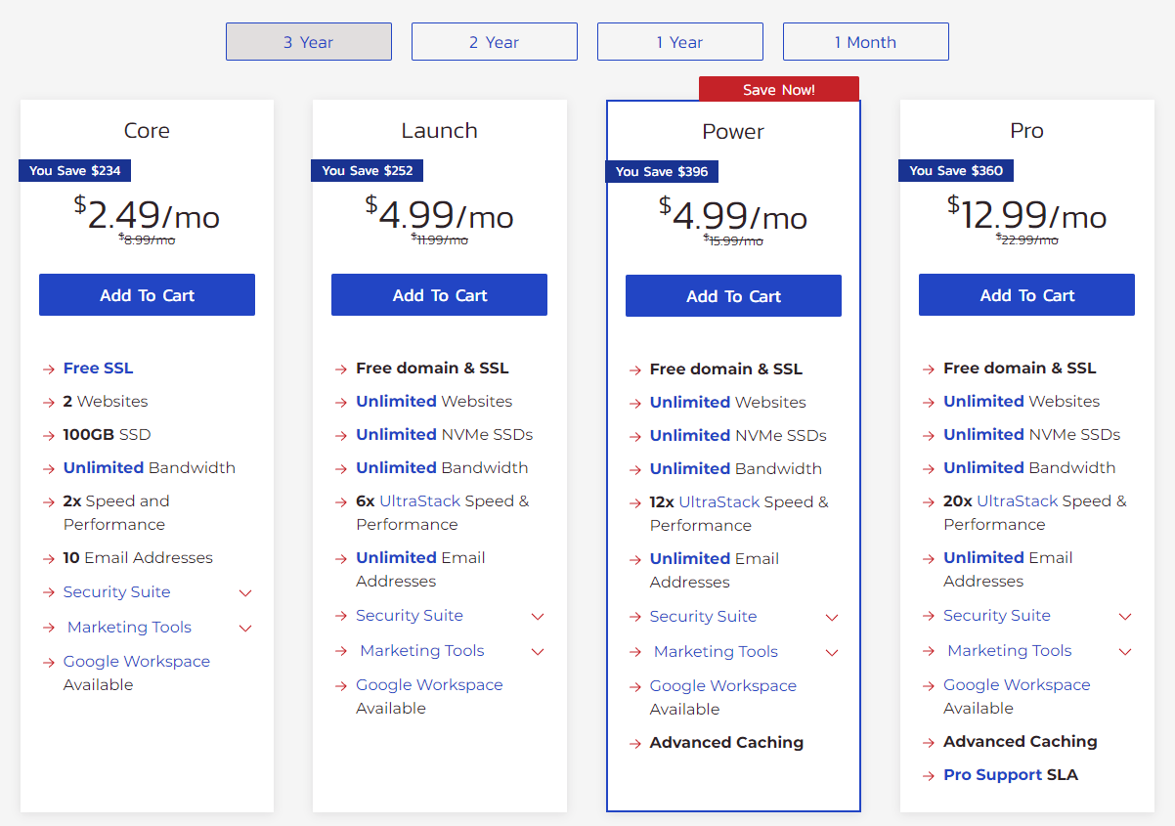Click Free SSL link in Core plan
The height and width of the screenshot is (826, 1175).
98,368
